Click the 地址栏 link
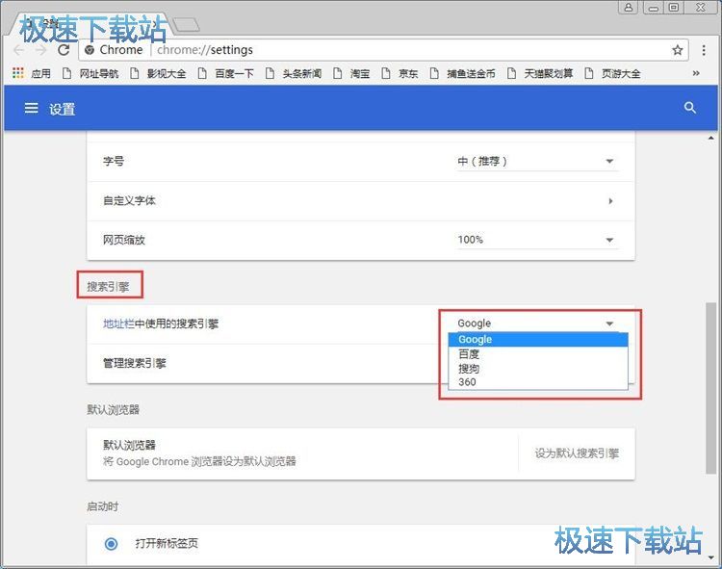722x569 pixels. tap(118, 323)
